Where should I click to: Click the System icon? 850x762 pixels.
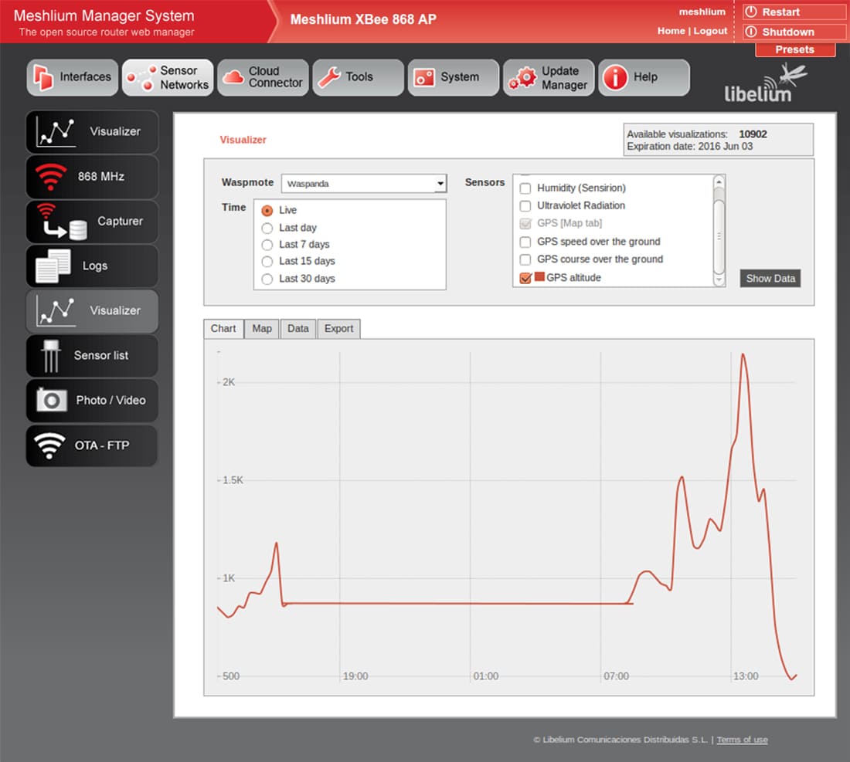(424, 77)
